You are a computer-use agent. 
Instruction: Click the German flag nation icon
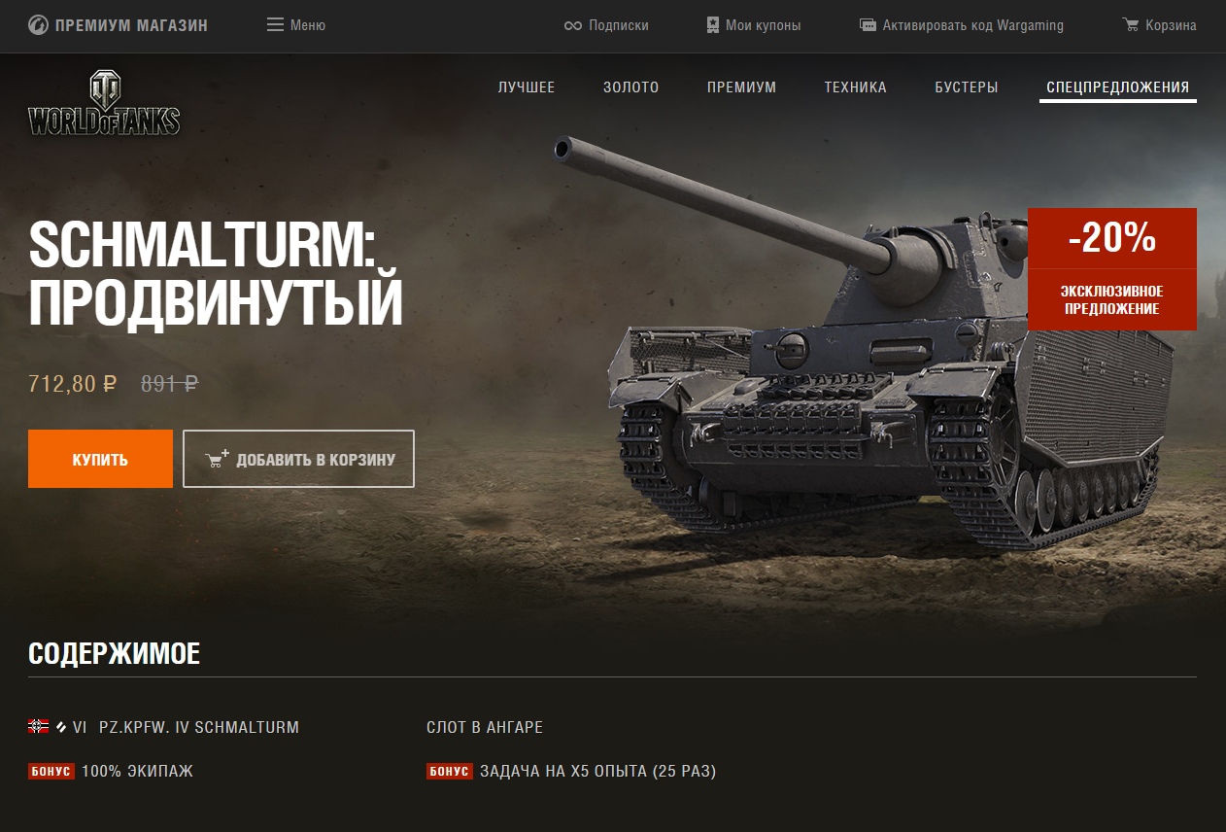coord(38,726)
